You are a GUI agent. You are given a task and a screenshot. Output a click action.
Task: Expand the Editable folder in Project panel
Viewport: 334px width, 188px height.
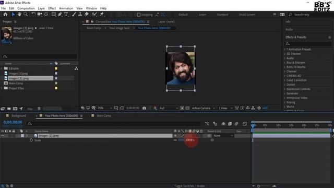pyautogui.click(x=2, y=68)
